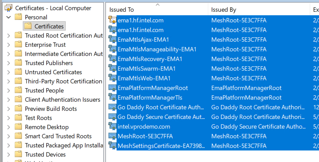Click the EmaMtlsAjax-EMA1 certificate icon
Screen dimensions: 319x162
pos(112,40)
